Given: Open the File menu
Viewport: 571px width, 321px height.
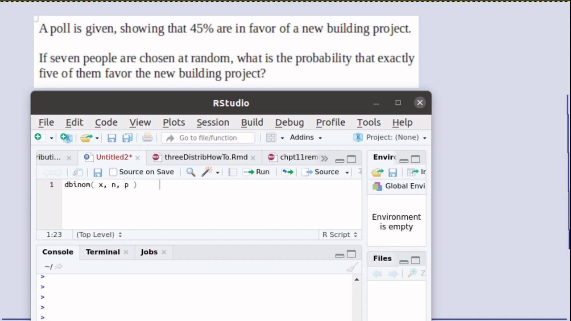Looking at the screenshot, I should [46, 122].
